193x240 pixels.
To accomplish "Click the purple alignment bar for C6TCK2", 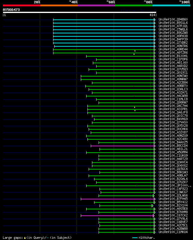I will click(117, 216).
